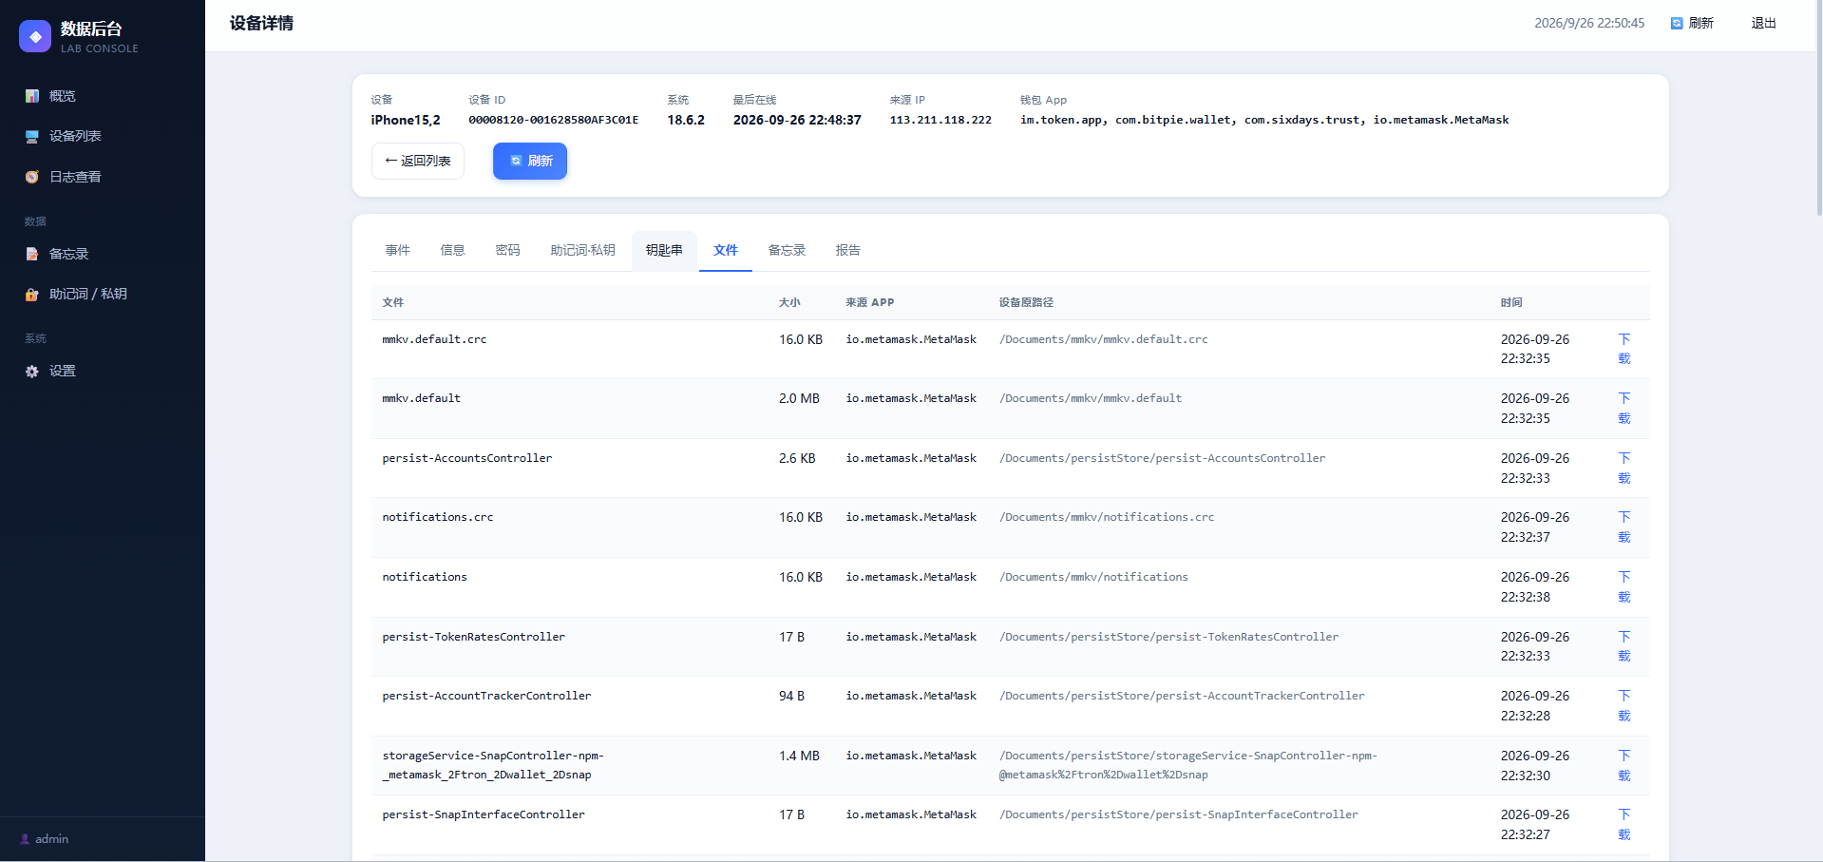Click path /Documents/mmkv/mmkv.default.crc
The width and height of the screenshot is (1823, 862).
coord(1104,339)
